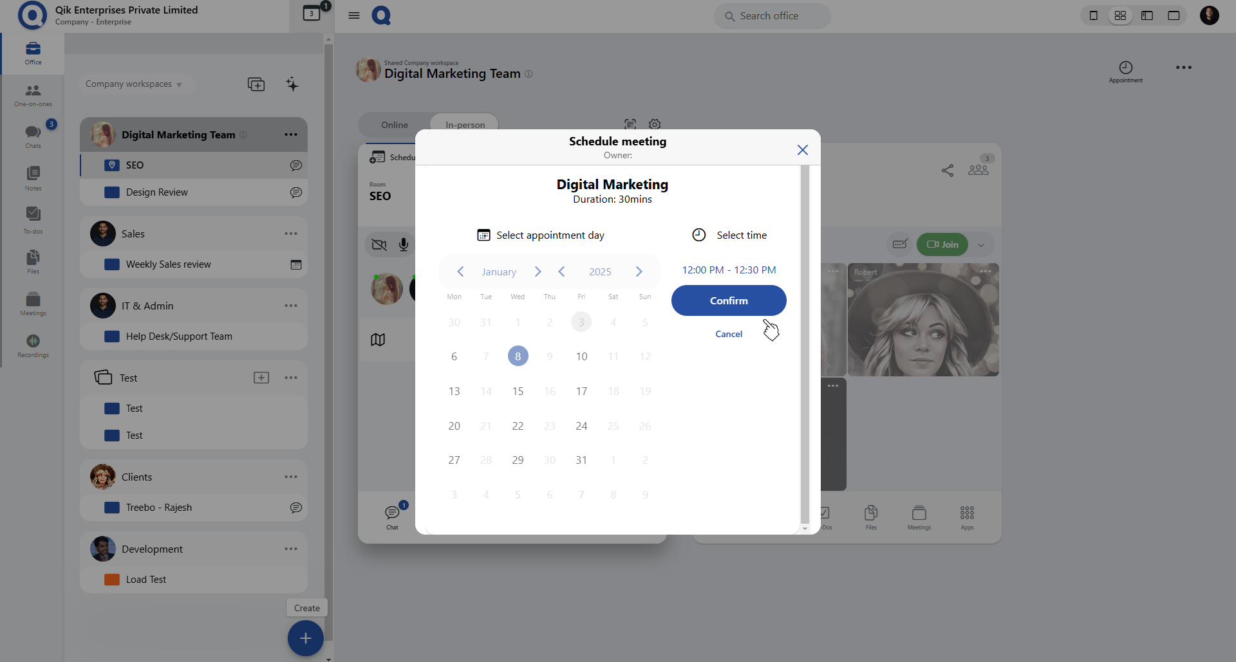The width and height of the screenshot is (1236, 662).
Task: Open the Recordings sidebar icon
Action: 33,345
